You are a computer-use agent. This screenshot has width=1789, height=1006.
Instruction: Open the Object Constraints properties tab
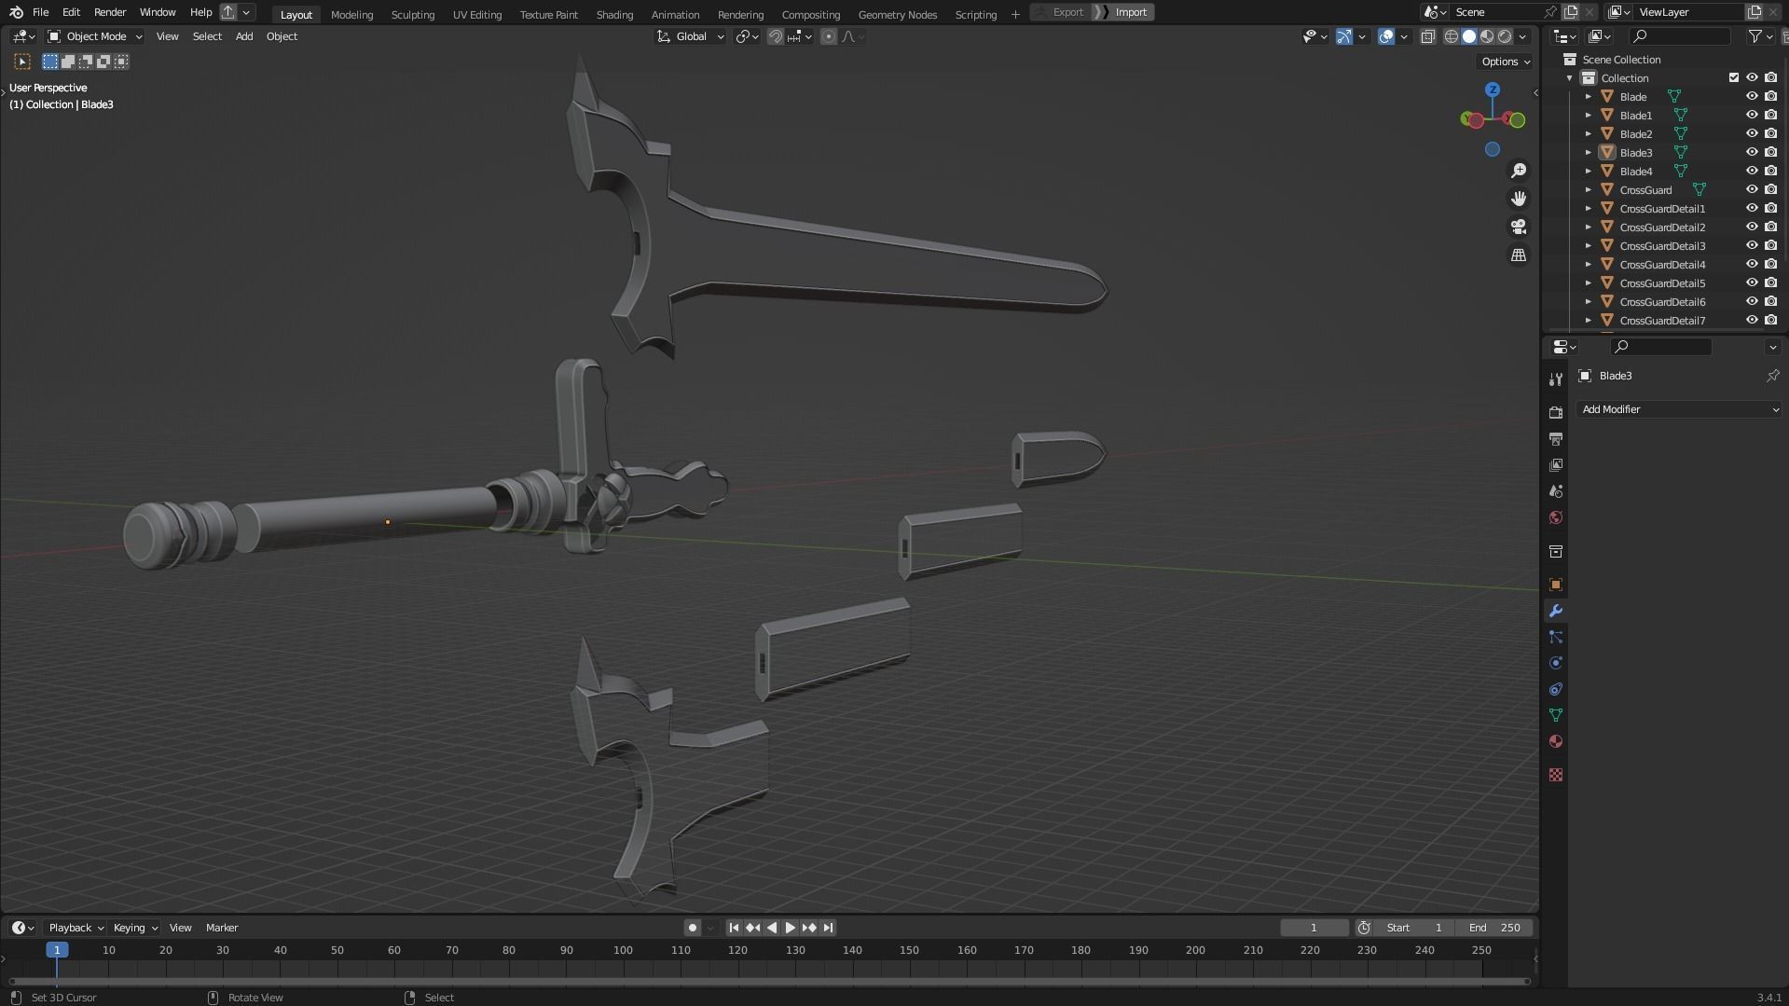(1555, 689)
